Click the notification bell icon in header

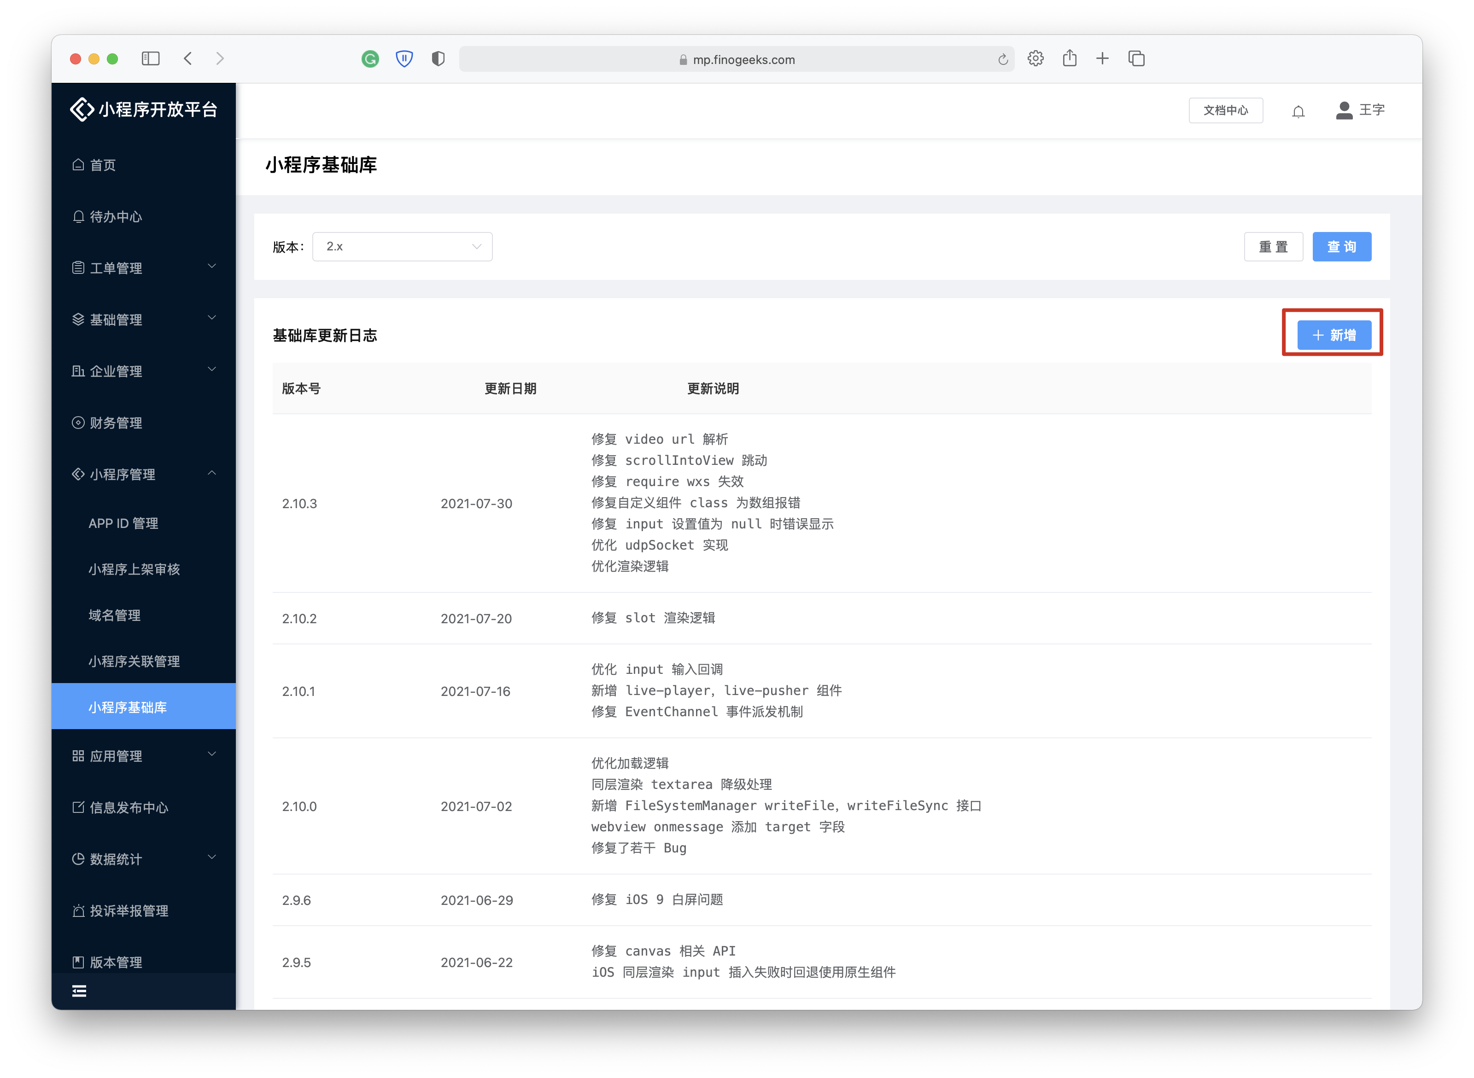(1298, 111)
